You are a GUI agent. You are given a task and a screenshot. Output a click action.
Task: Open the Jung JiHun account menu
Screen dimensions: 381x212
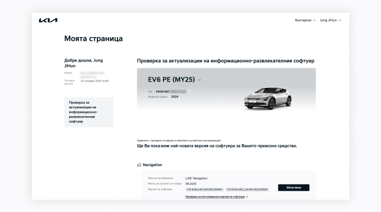coord(330,20)
